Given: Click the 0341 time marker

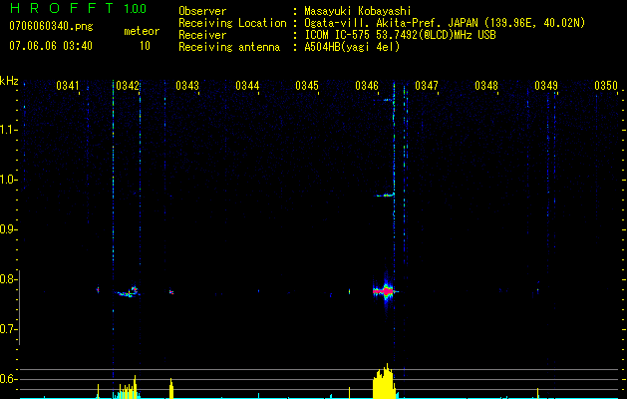Looking at the screenshot, I should click(68, 86).
